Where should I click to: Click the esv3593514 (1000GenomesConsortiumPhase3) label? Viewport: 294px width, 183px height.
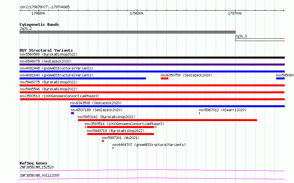coord(124,124)
